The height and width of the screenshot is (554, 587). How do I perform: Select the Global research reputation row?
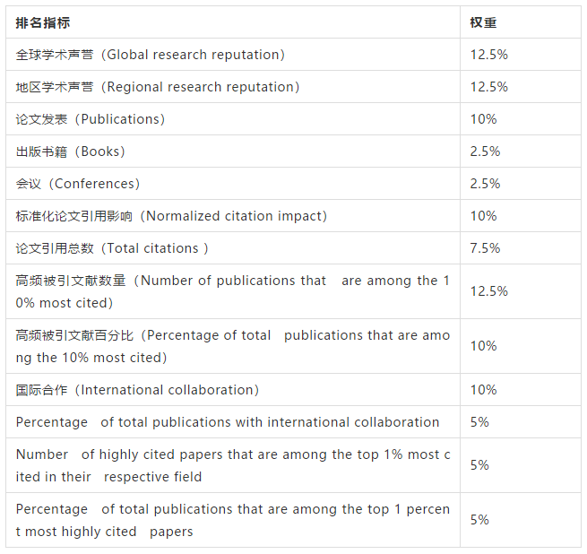pyautogui.click(x=294, y=55)
